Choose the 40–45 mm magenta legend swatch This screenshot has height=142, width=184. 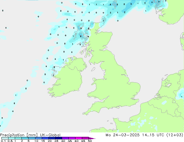tap(79, 138)
